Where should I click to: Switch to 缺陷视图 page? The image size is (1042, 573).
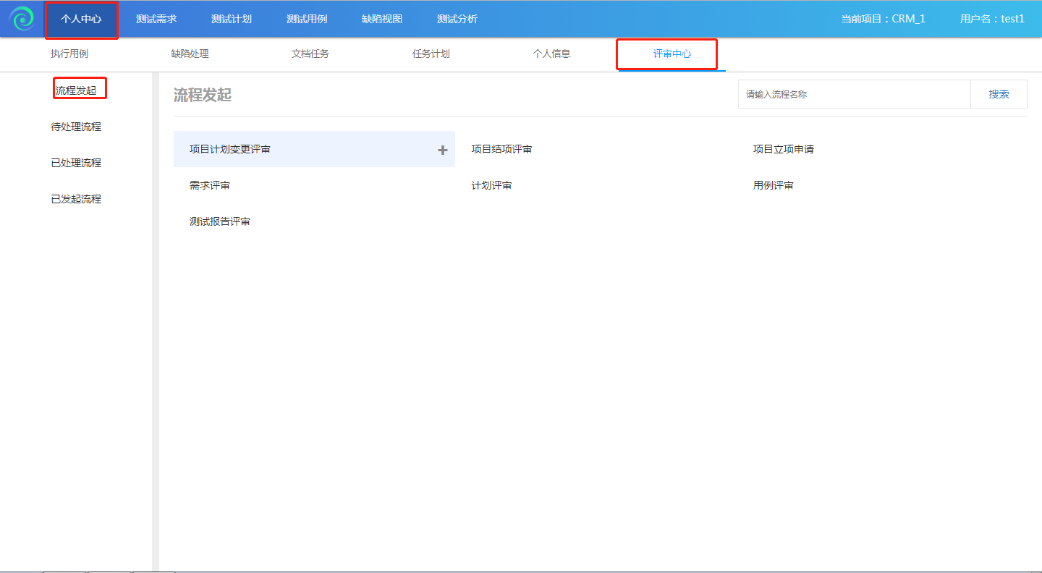pos(382,20)
